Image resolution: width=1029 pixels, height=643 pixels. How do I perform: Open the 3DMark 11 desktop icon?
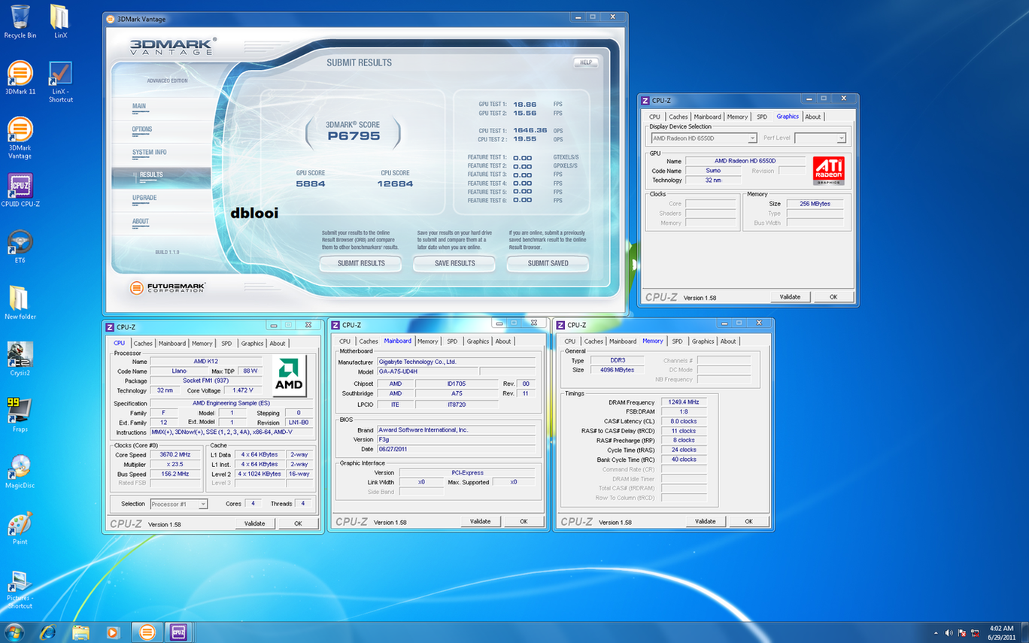(20, 74)
